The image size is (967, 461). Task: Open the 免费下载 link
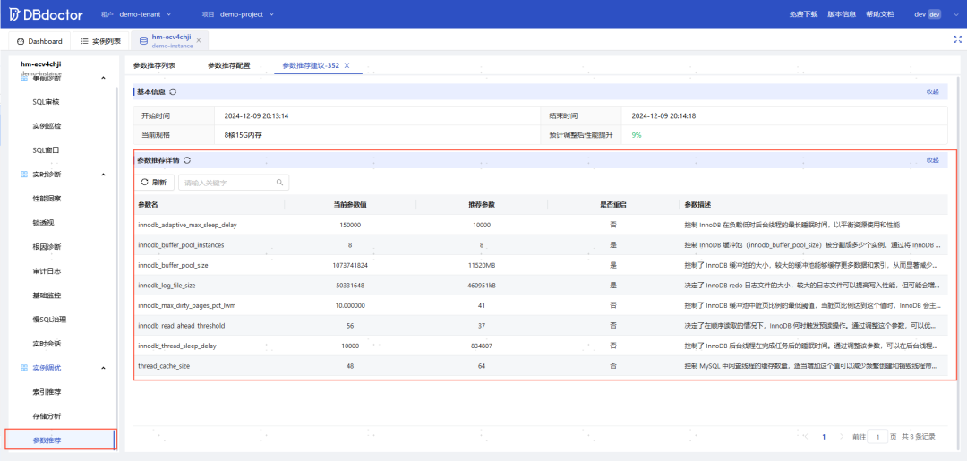coord(803,14)
